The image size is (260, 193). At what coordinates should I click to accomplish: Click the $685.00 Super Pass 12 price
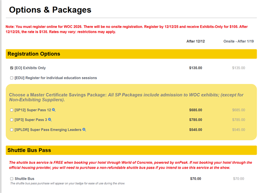click(x=195, y=110)
